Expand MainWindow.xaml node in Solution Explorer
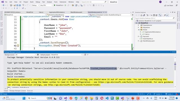 pos(138,41)
